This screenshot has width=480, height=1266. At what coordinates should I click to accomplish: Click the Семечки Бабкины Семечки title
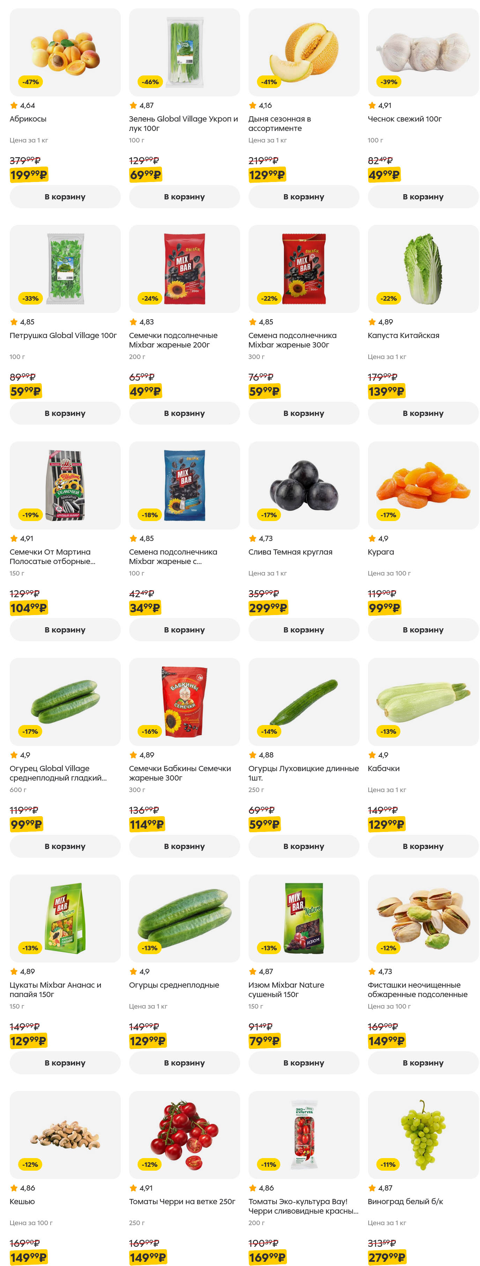[179, 773]
